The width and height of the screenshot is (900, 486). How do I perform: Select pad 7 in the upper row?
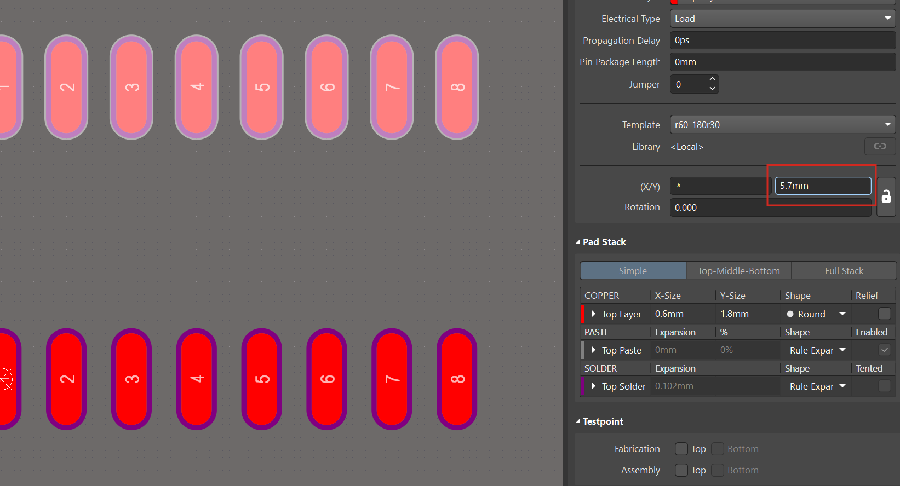[x=392, y=87]
